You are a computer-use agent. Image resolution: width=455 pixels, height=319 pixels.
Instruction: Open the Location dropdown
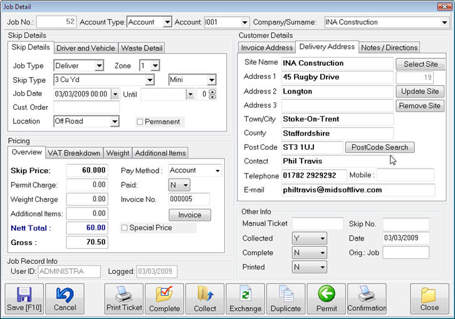coord(114,122)
